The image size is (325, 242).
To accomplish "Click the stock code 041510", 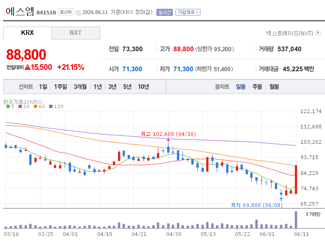I will [46, 13].
